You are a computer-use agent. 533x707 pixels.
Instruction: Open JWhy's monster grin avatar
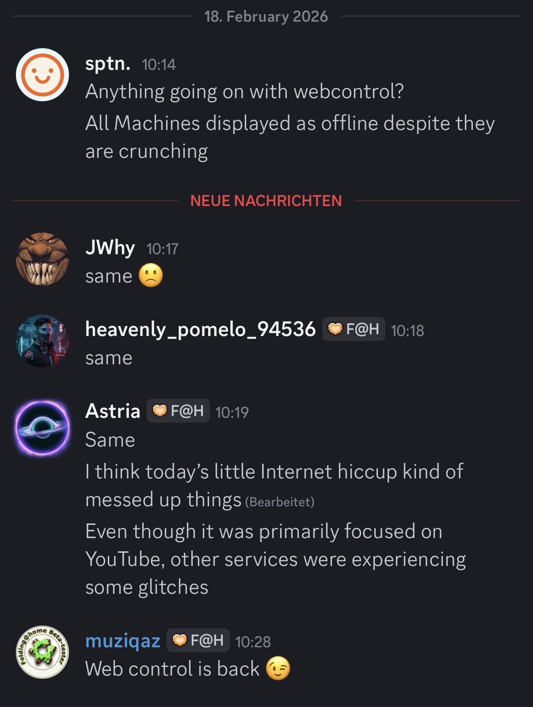coord(42,259)
